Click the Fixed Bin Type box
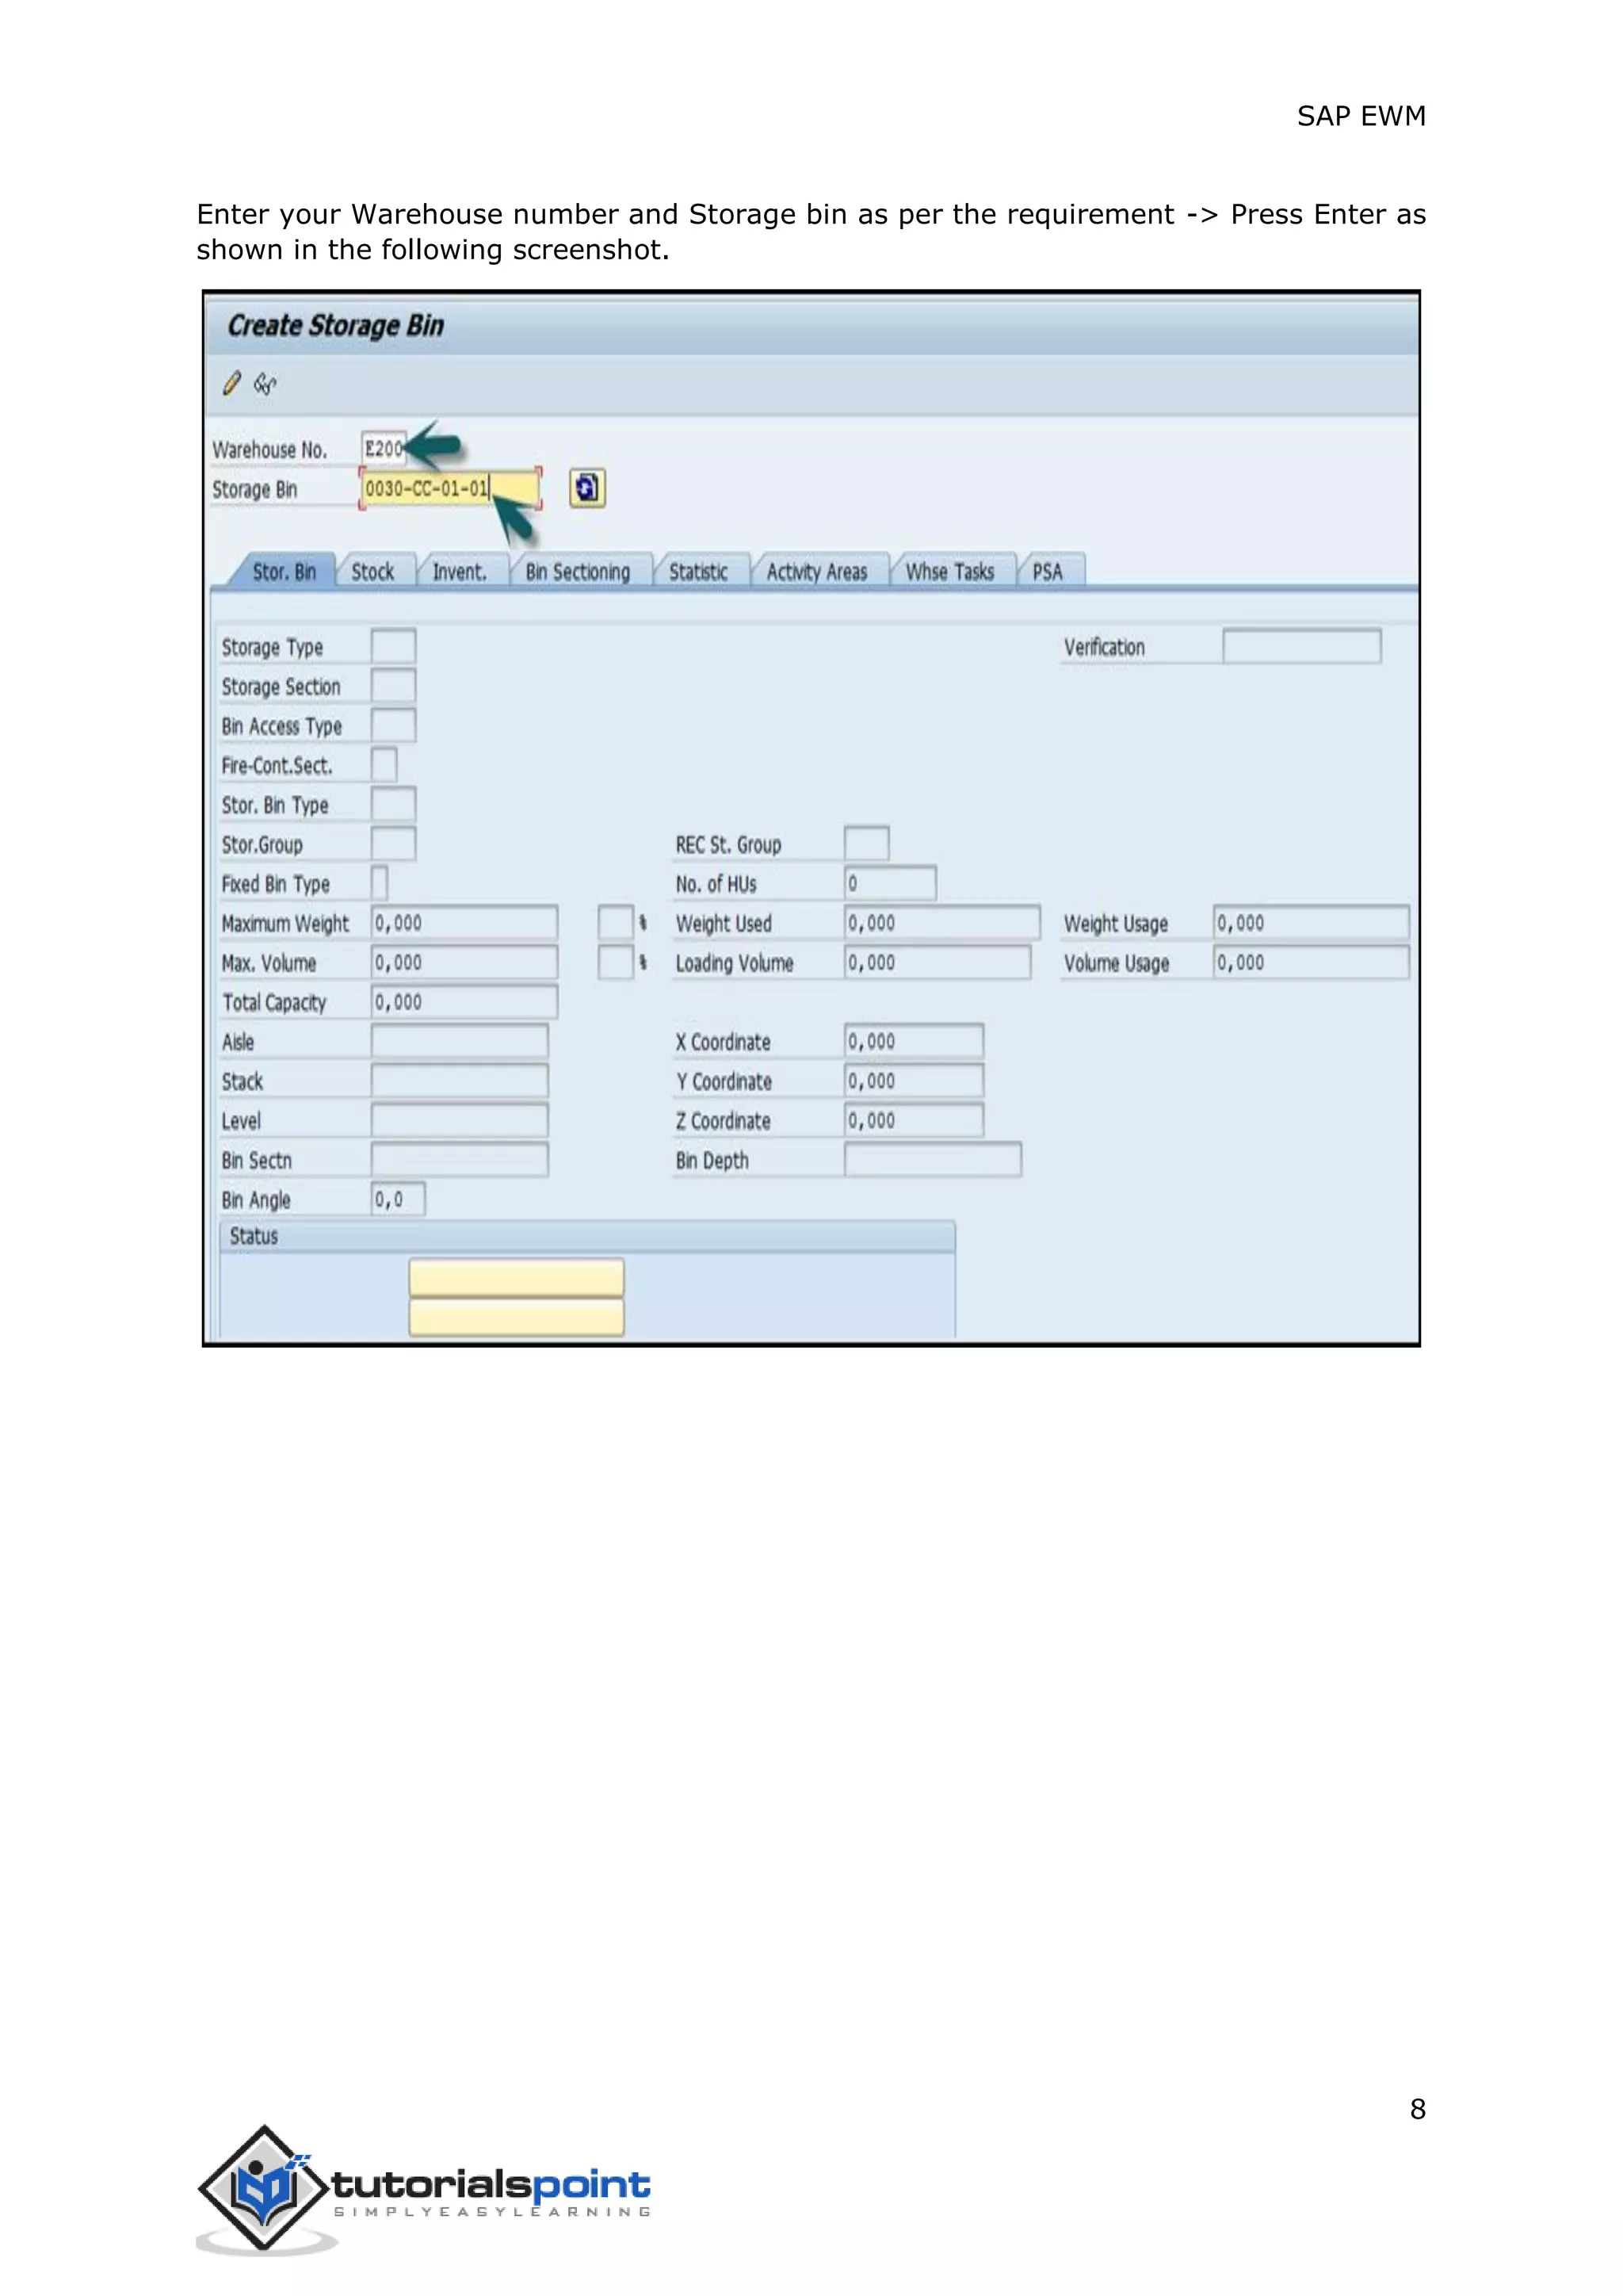This screenshot has height=2296, width=1623. tap(380, 883)
